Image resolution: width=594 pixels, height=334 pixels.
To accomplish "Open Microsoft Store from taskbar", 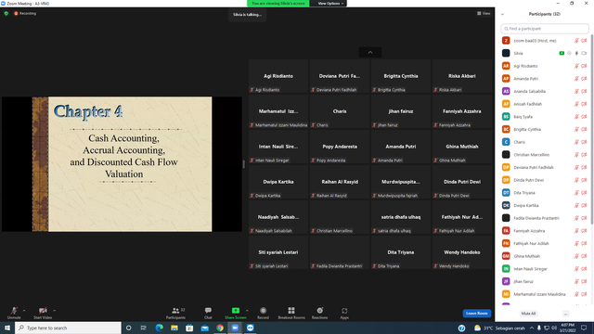I will [189, 328].
